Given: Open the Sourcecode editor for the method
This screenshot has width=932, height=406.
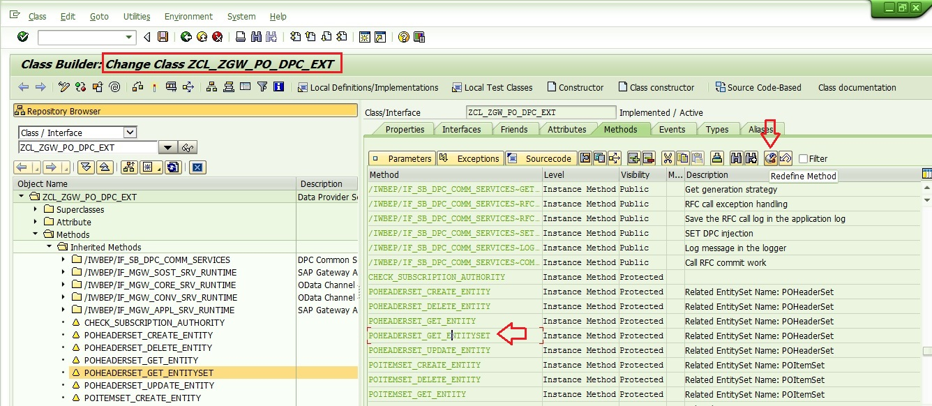Looking at the screenshot, I should 541,158.
